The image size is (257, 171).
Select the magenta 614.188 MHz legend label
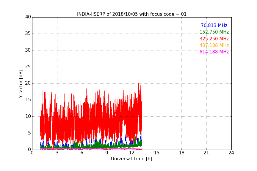point(214,52)
